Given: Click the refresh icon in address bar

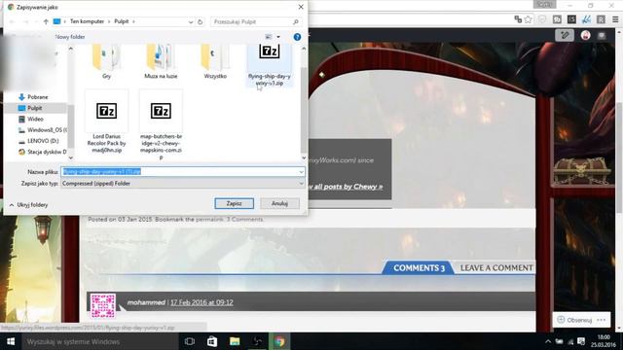Looking at the screenshot, I should pyautogui.click(x=200, y=21).
